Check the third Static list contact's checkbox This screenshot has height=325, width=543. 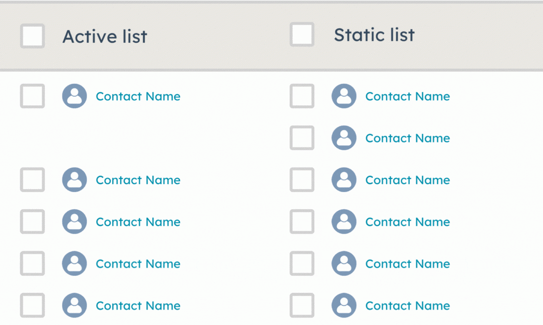click(302, 180)
